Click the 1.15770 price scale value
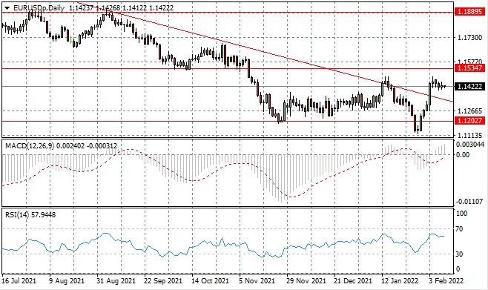The height and width of the screenshot is (290, 488). (469, 62)
